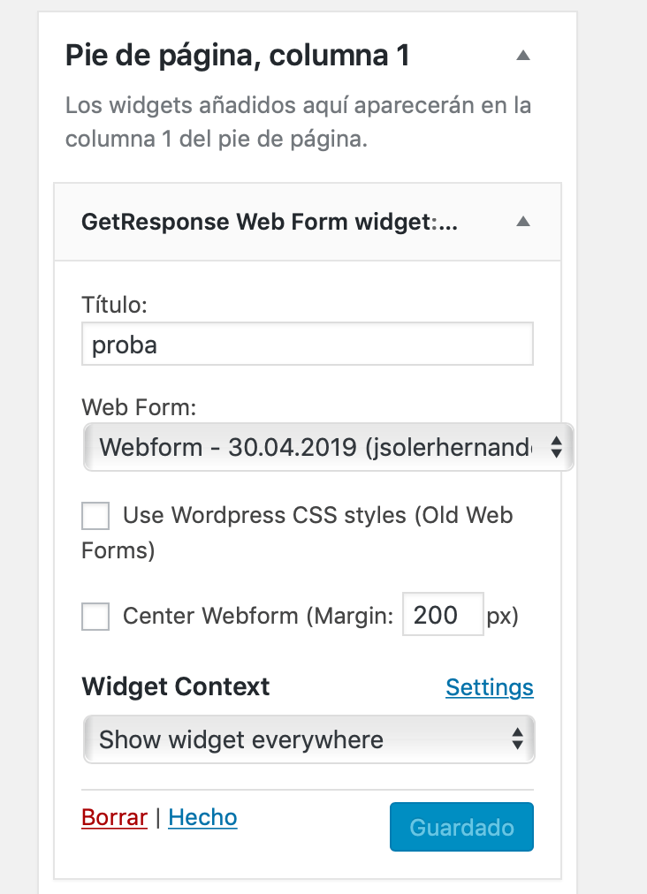Click the Show widget everywhere select arrows
This screenshot has width=647, height=894.
517,739
